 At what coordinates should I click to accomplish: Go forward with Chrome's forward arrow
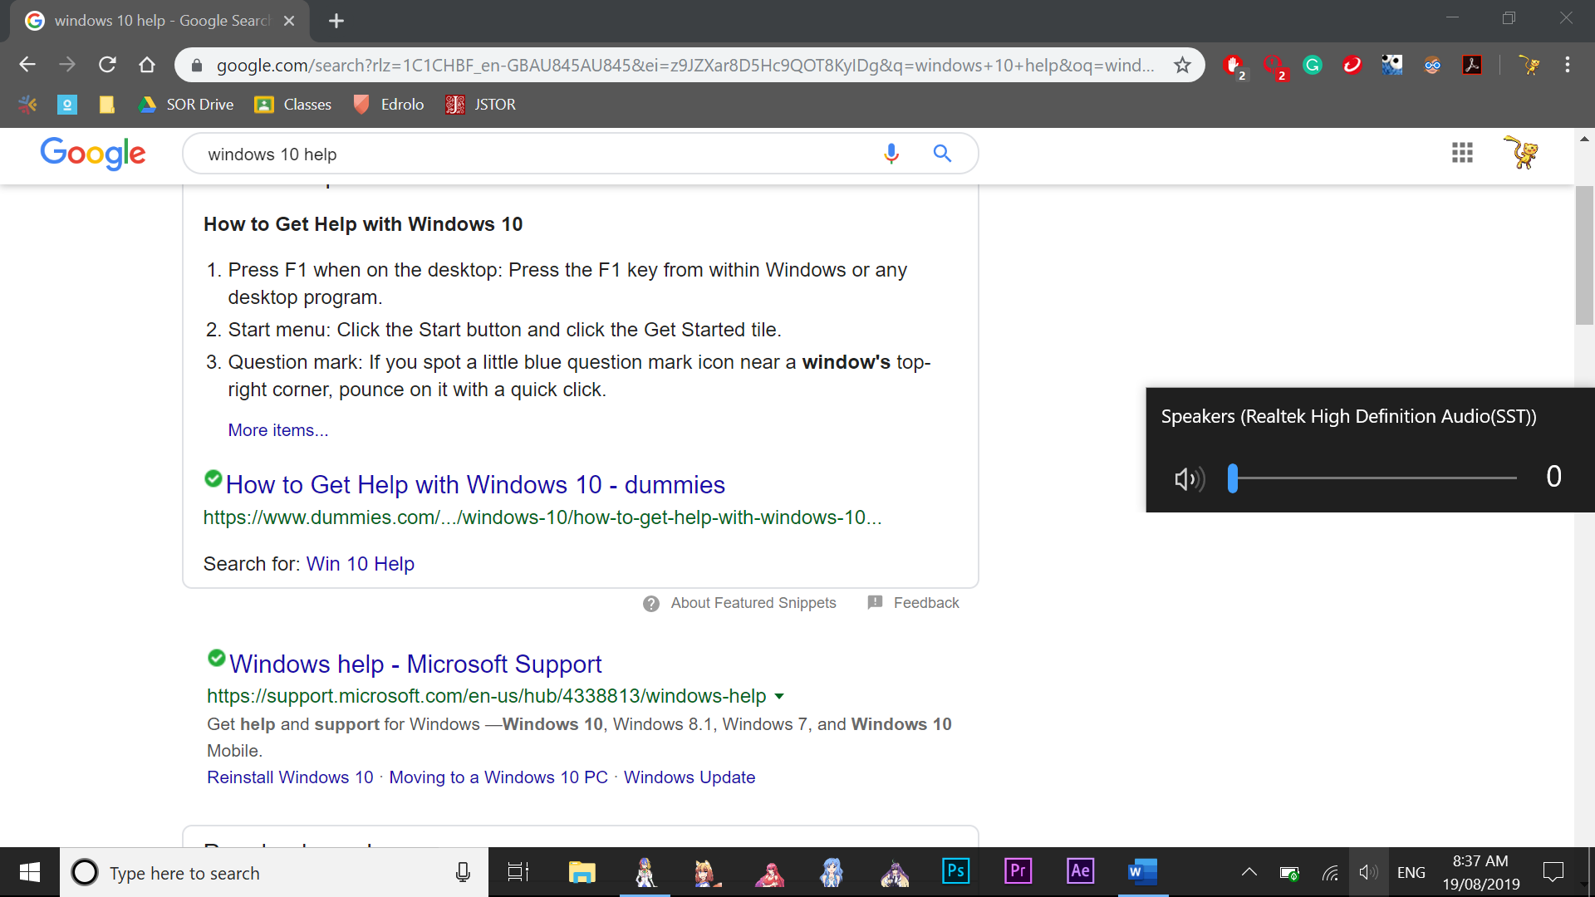point(67,65)
